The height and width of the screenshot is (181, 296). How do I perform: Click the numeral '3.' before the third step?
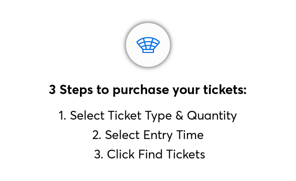(99, 155)
